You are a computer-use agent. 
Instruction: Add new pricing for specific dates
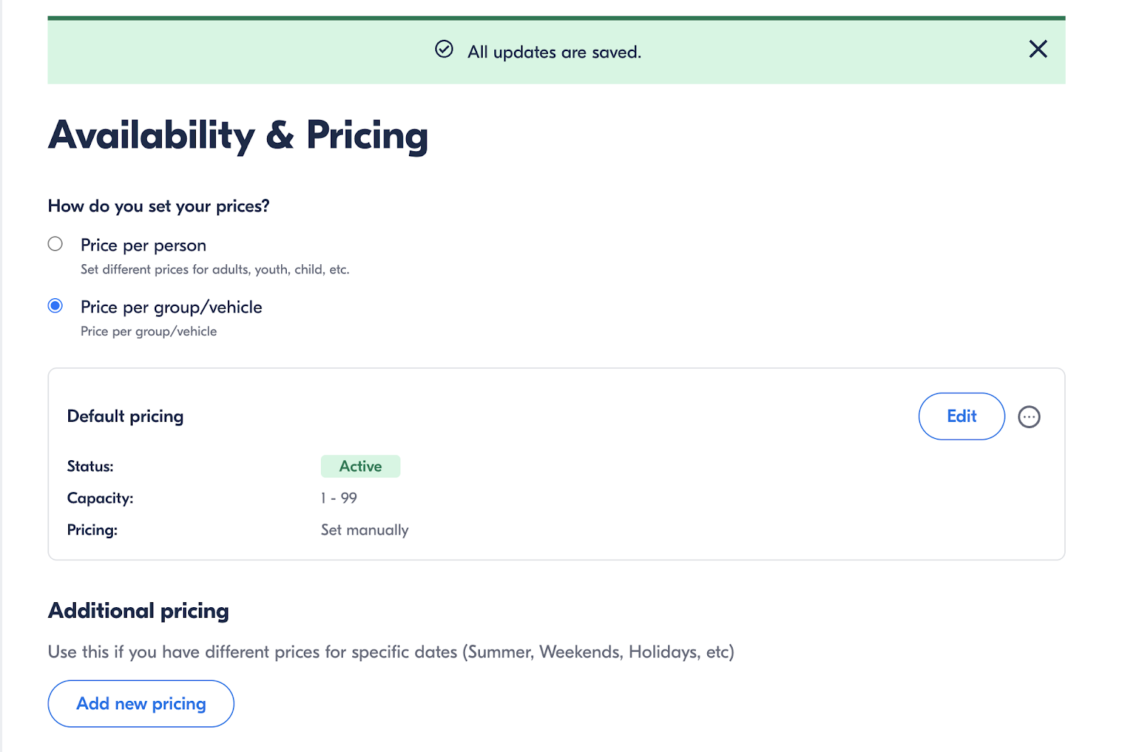140,703
